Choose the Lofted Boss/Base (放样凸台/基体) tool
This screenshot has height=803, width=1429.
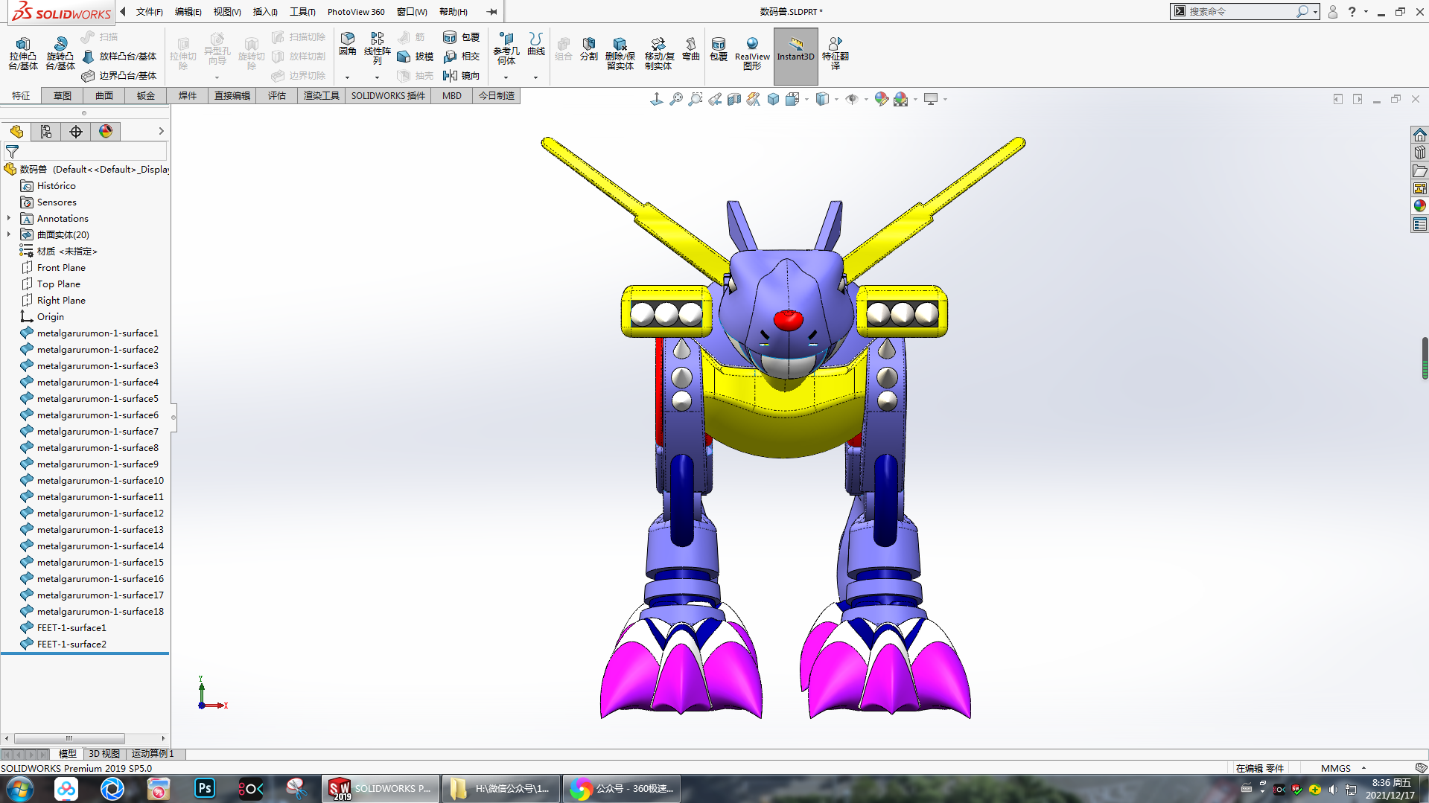[x=119, y=57]
